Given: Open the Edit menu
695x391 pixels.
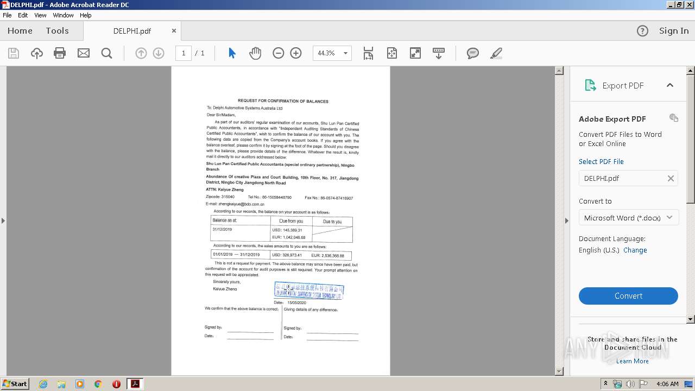Looking at the screenshot, I should coord(23,15).
